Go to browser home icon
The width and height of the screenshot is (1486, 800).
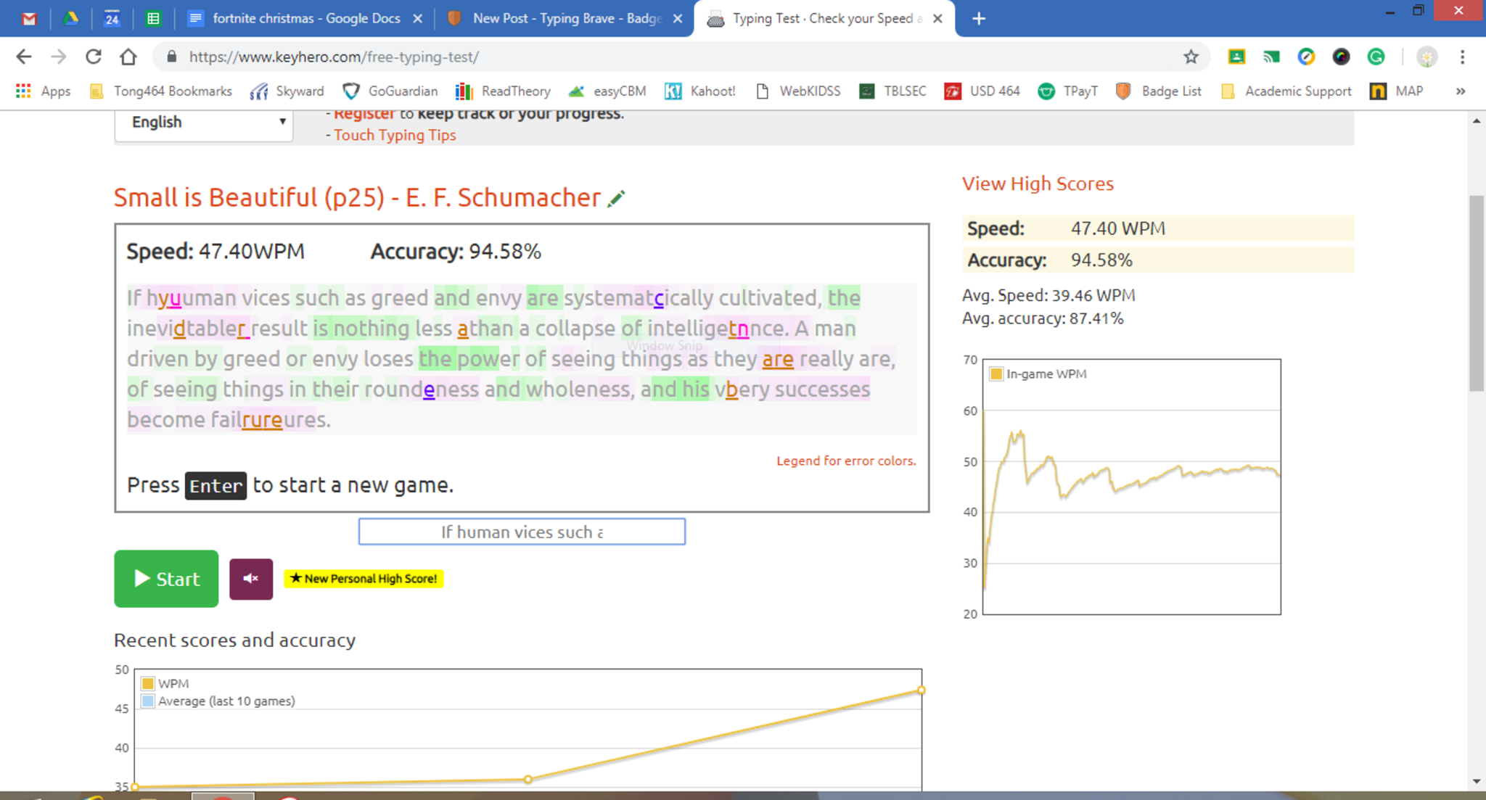pos(128,57)
